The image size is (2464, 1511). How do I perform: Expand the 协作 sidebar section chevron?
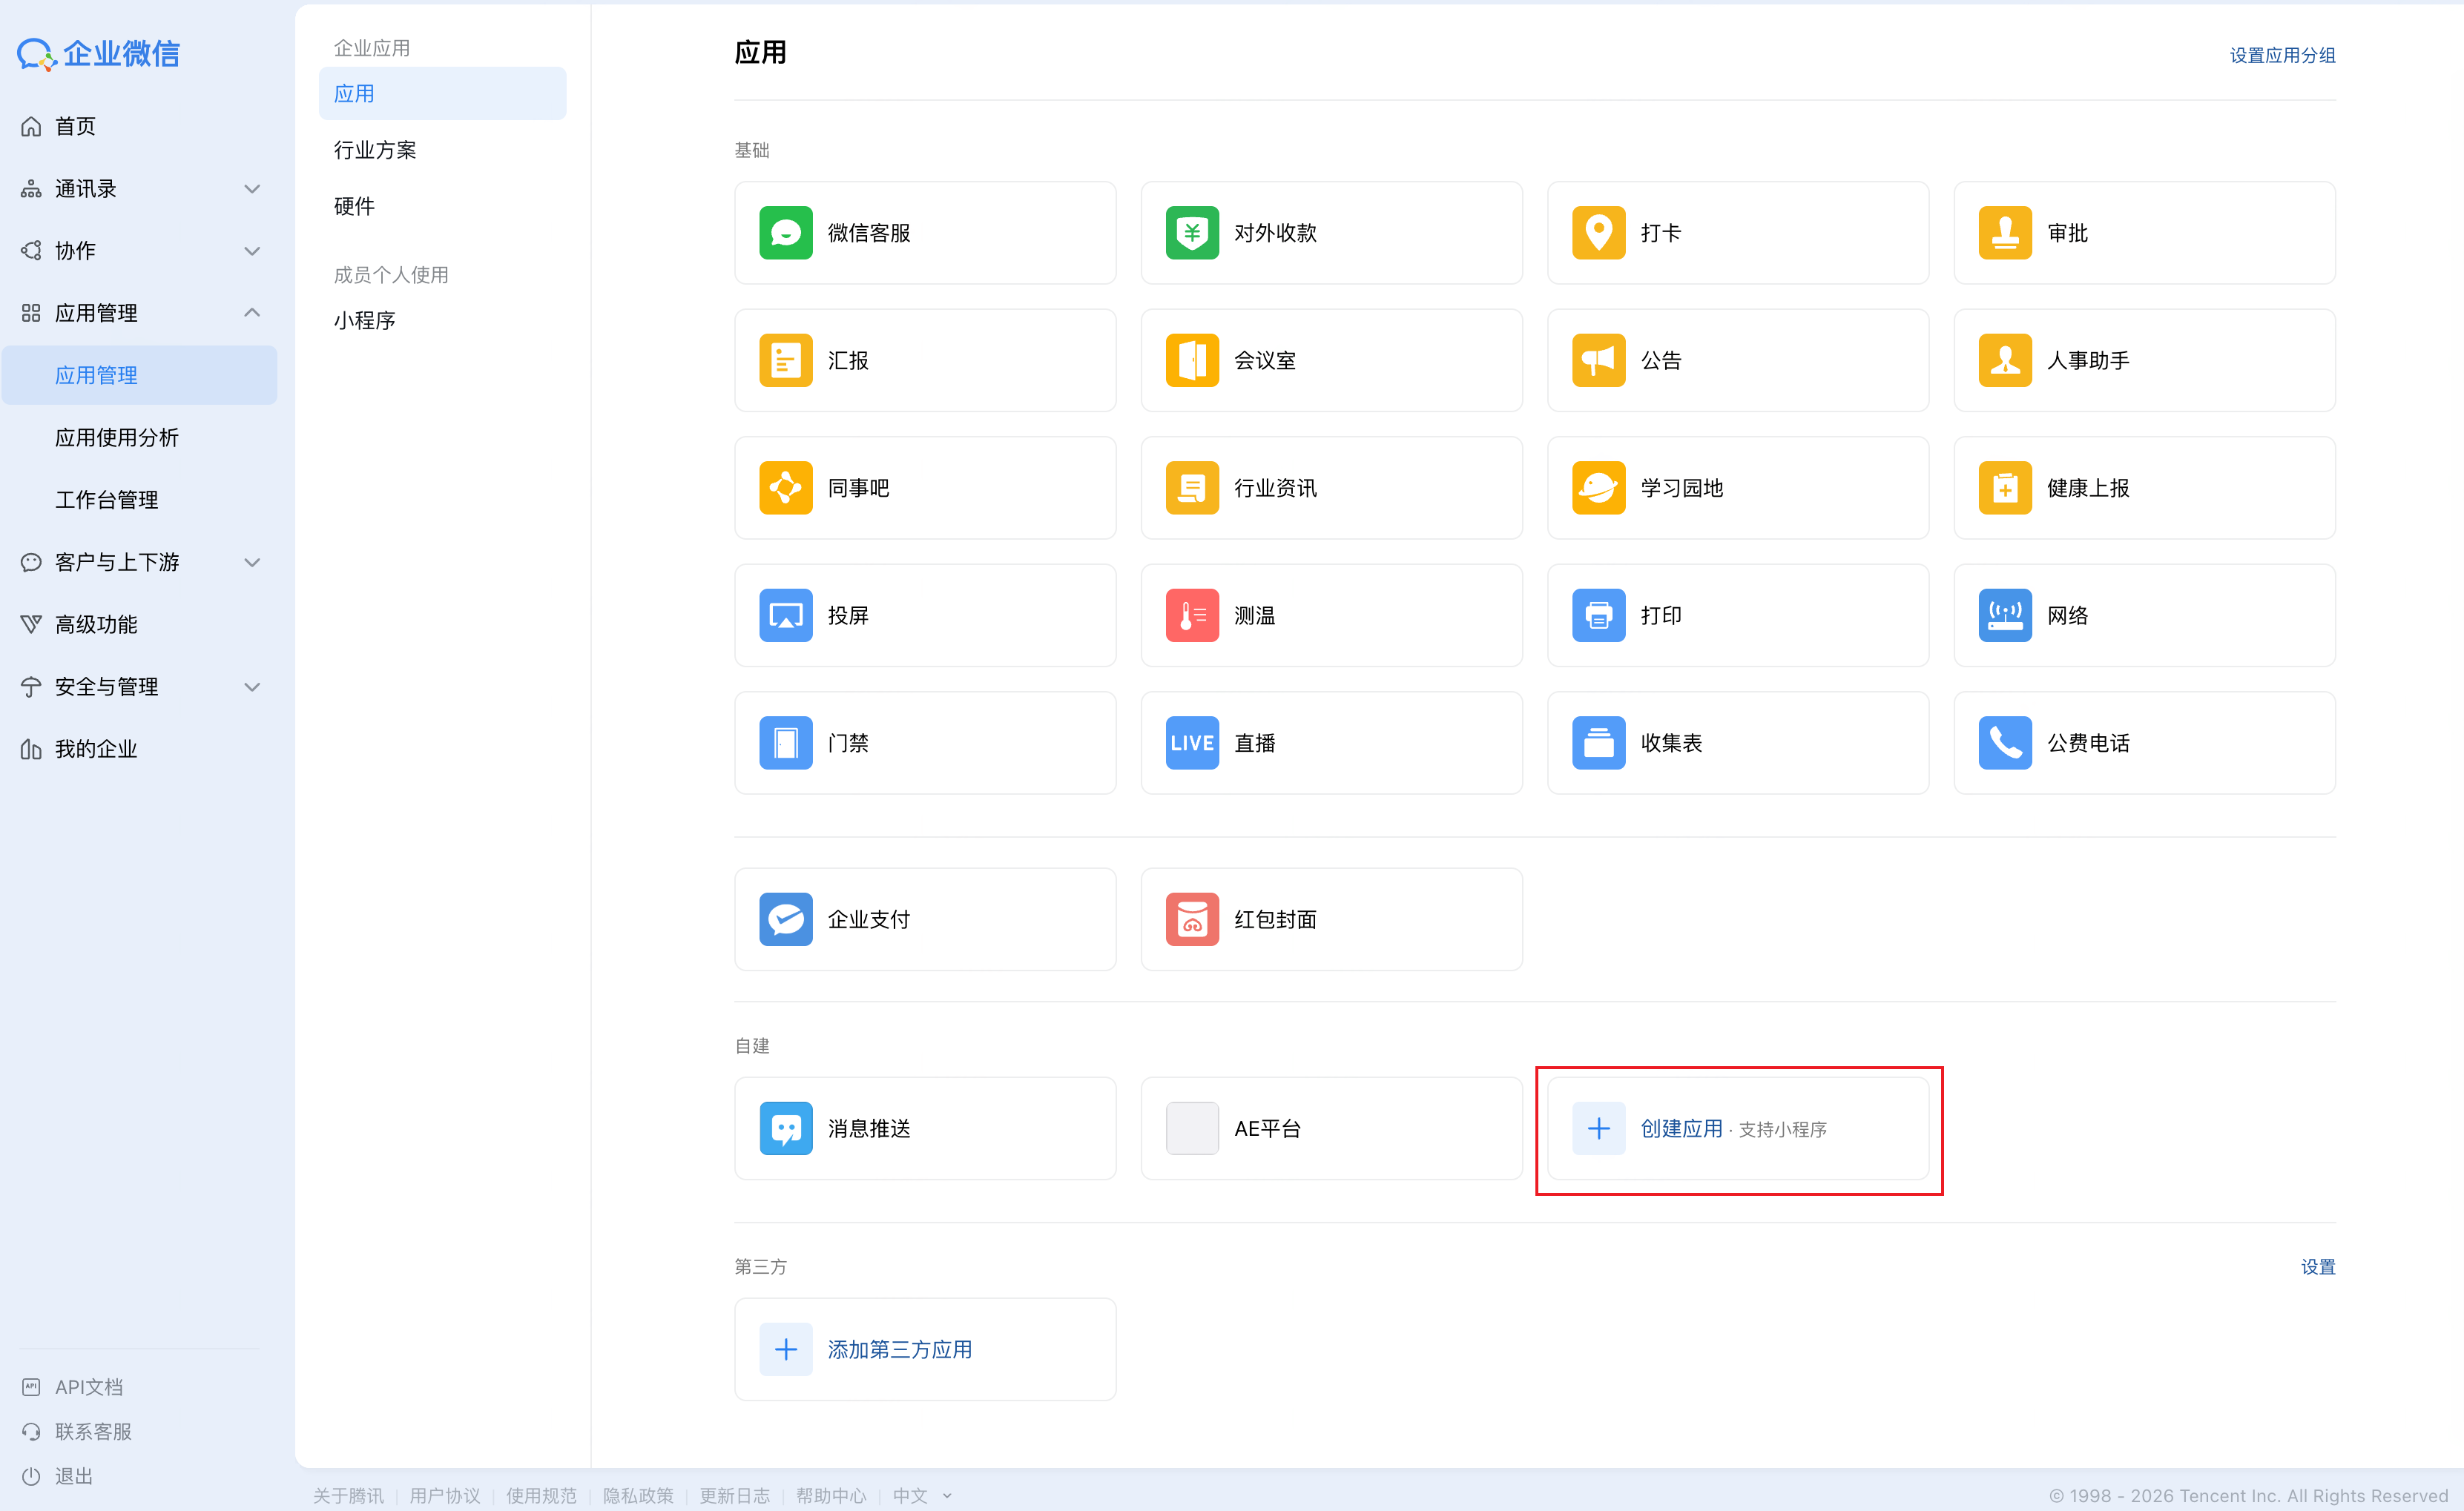click(x=252, y=251)
